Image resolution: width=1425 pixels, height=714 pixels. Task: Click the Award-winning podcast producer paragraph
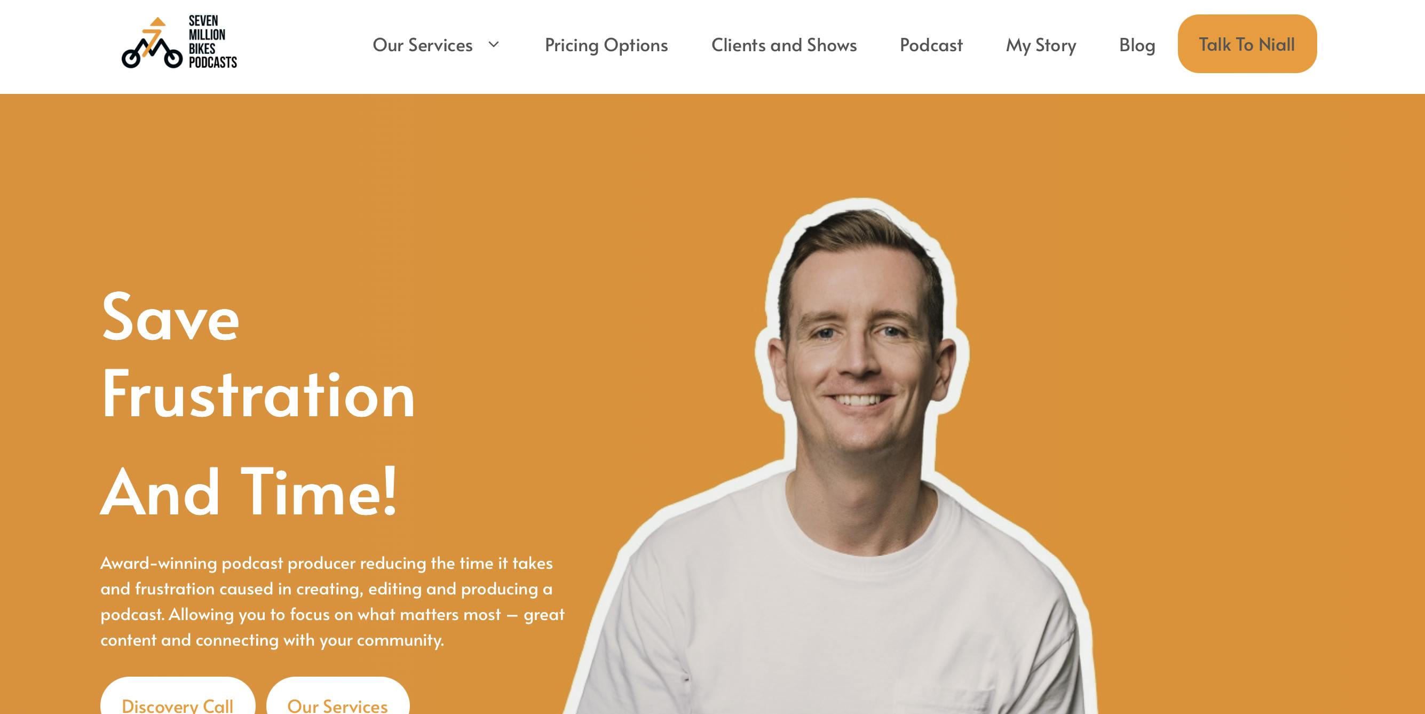pyautogui.click(x=332, y=601)
